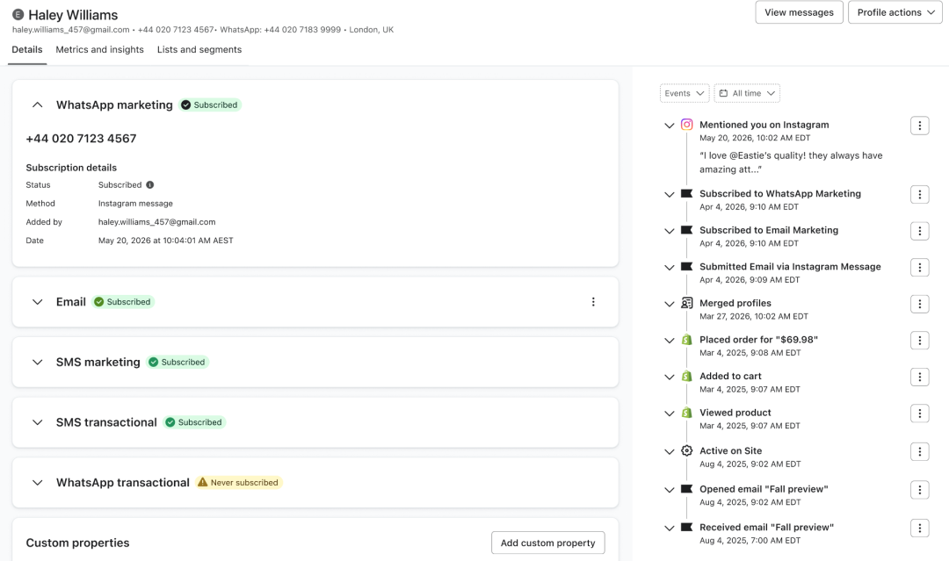Expand the Mentioned you on Instagram event
Screen dimensions: 949x561
click(669, 126)
